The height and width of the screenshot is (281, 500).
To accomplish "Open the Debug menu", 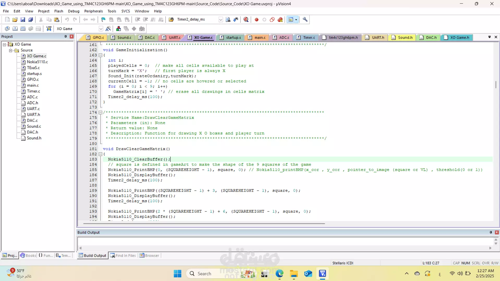I will click(x=73, y=11).
